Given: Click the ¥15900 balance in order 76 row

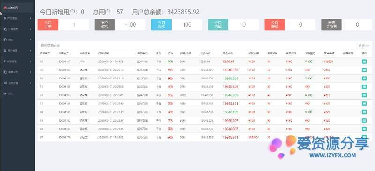Looking at the screenshot, I should pyautogui.click(x=329, y=62).
